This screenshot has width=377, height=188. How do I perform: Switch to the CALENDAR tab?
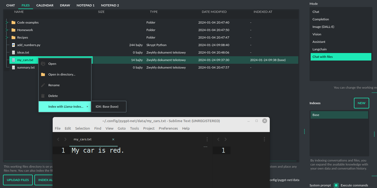pyautogui.click(x=45, y=5)
